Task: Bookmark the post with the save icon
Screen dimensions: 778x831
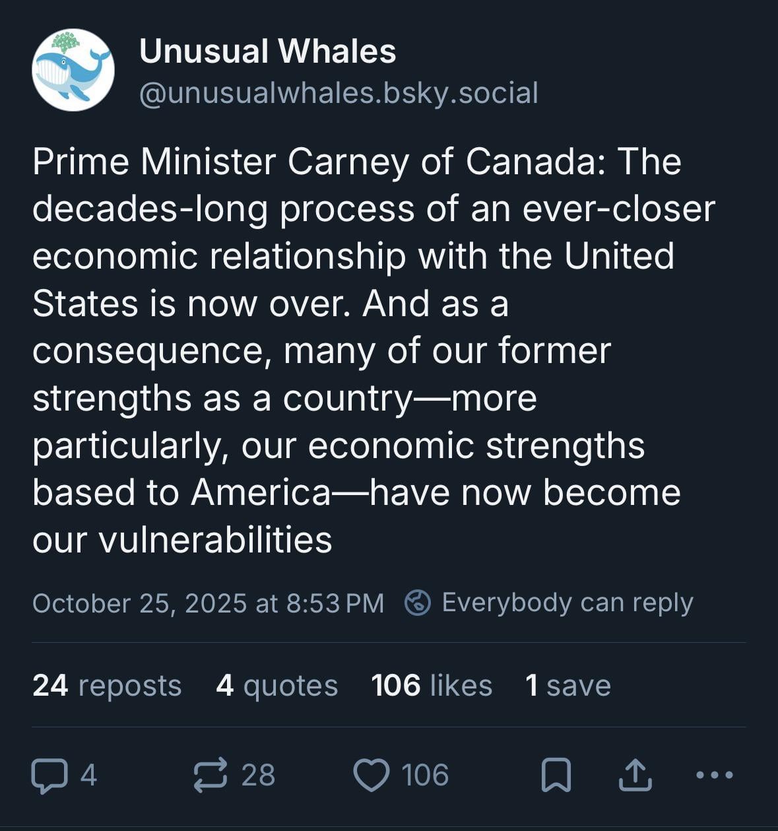Action: click(556, 776)
